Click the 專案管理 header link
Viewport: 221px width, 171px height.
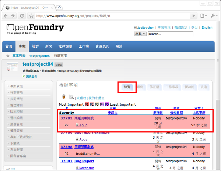[164, 28]
